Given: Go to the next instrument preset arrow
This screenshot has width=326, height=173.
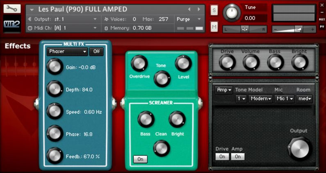Looking at the screenshot, I should [x=199, y=9].
